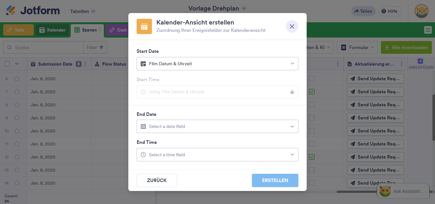Click the Filter funnel icon
Screen dimensions: 435x204
click(101, 47)
